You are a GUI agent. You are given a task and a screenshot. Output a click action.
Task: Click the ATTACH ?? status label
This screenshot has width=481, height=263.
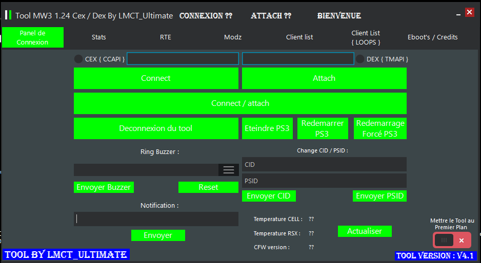pyautogui.click(x=271, y=16)
